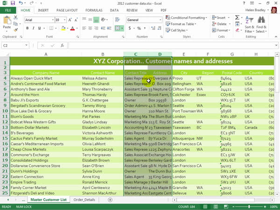Click the Merge & Center icon

117,28
